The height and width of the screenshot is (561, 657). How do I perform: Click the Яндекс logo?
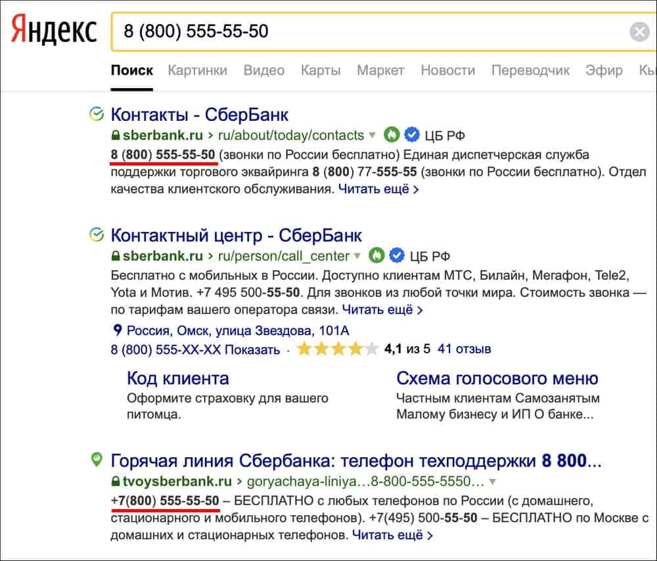coord(54,30)
